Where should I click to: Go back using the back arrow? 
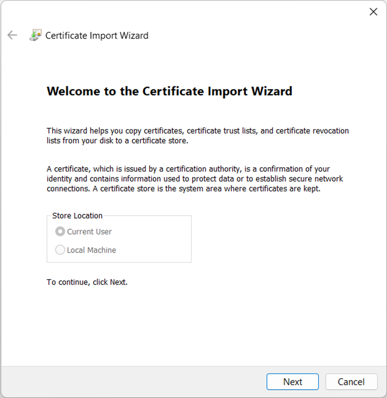12,35
